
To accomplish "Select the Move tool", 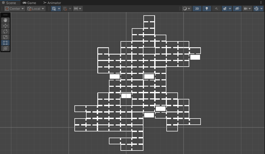I will [x=5, y=26].
